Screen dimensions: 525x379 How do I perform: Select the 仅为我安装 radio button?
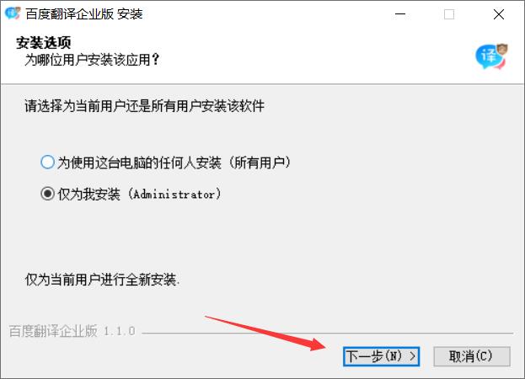click(47, 194)
